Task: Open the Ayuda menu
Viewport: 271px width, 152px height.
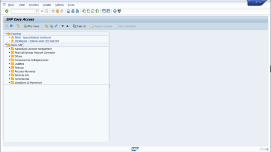Action: [x=71, y=5]
